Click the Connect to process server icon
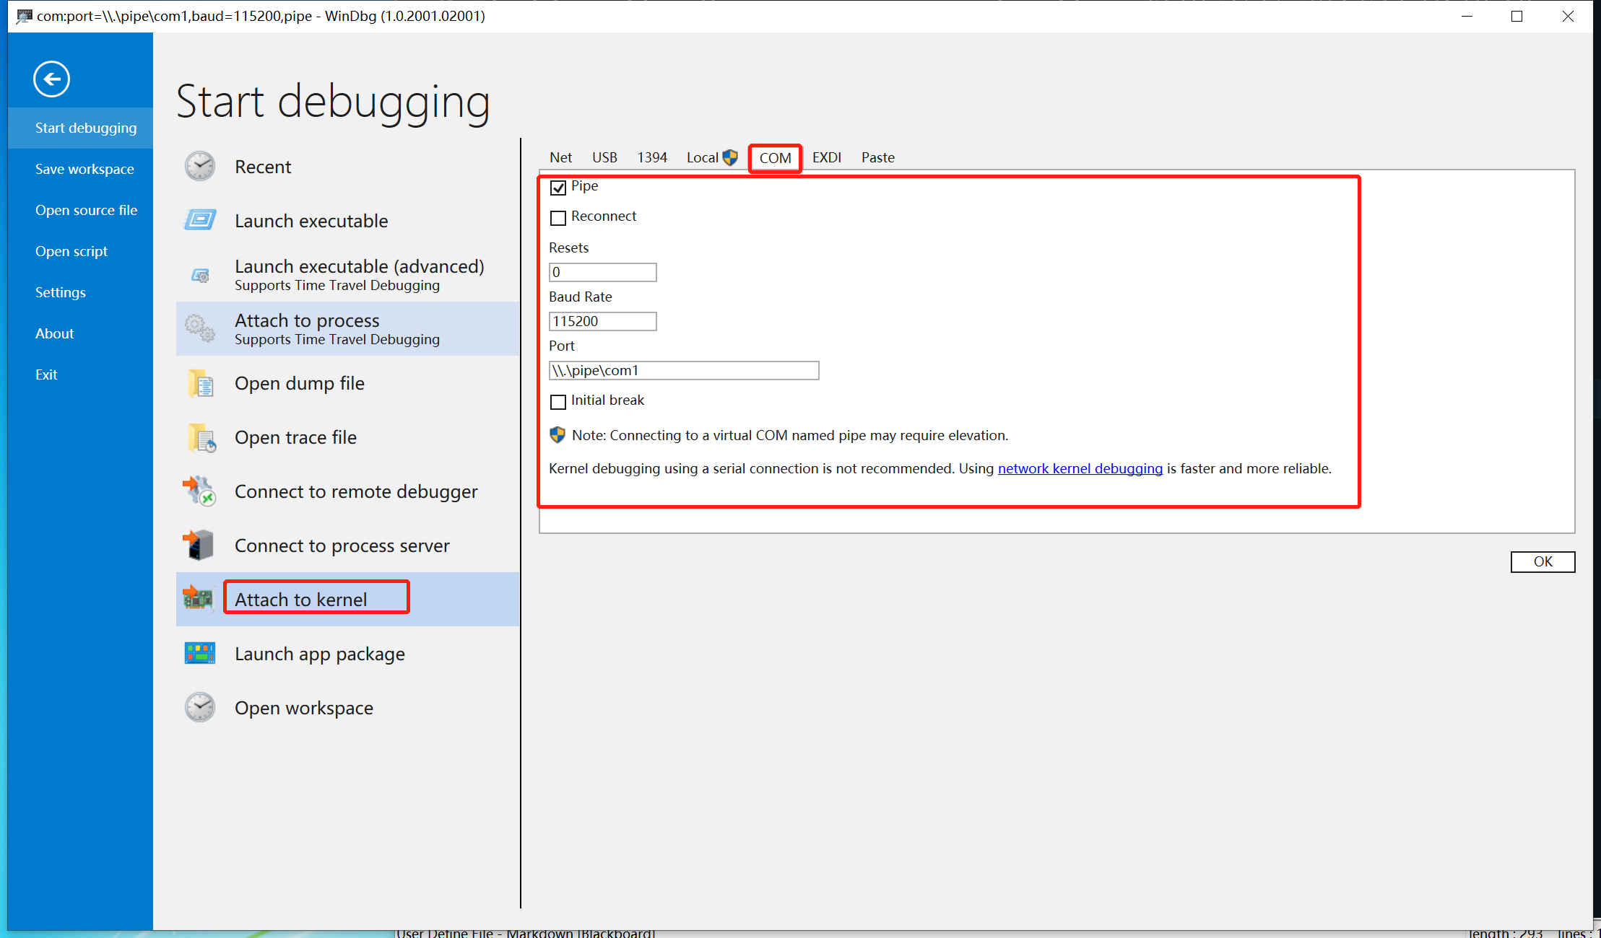This screenshot has width=1601, height=938. click(200, 545)
